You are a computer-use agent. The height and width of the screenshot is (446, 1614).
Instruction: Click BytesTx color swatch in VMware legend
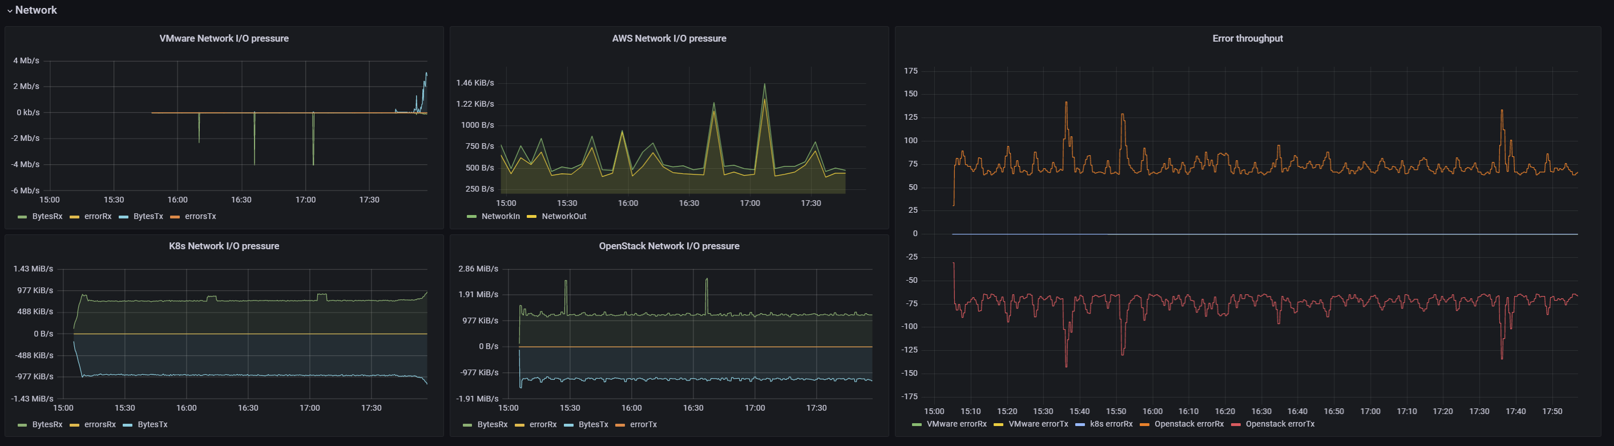click(x=123, y=217)
